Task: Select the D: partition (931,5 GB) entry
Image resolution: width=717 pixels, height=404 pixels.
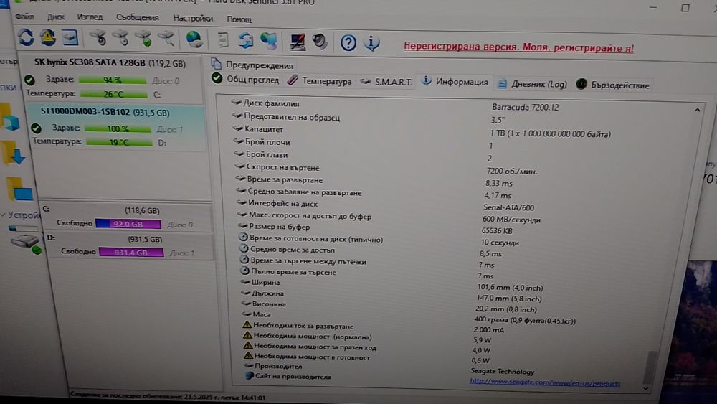Action: point(129,245)
